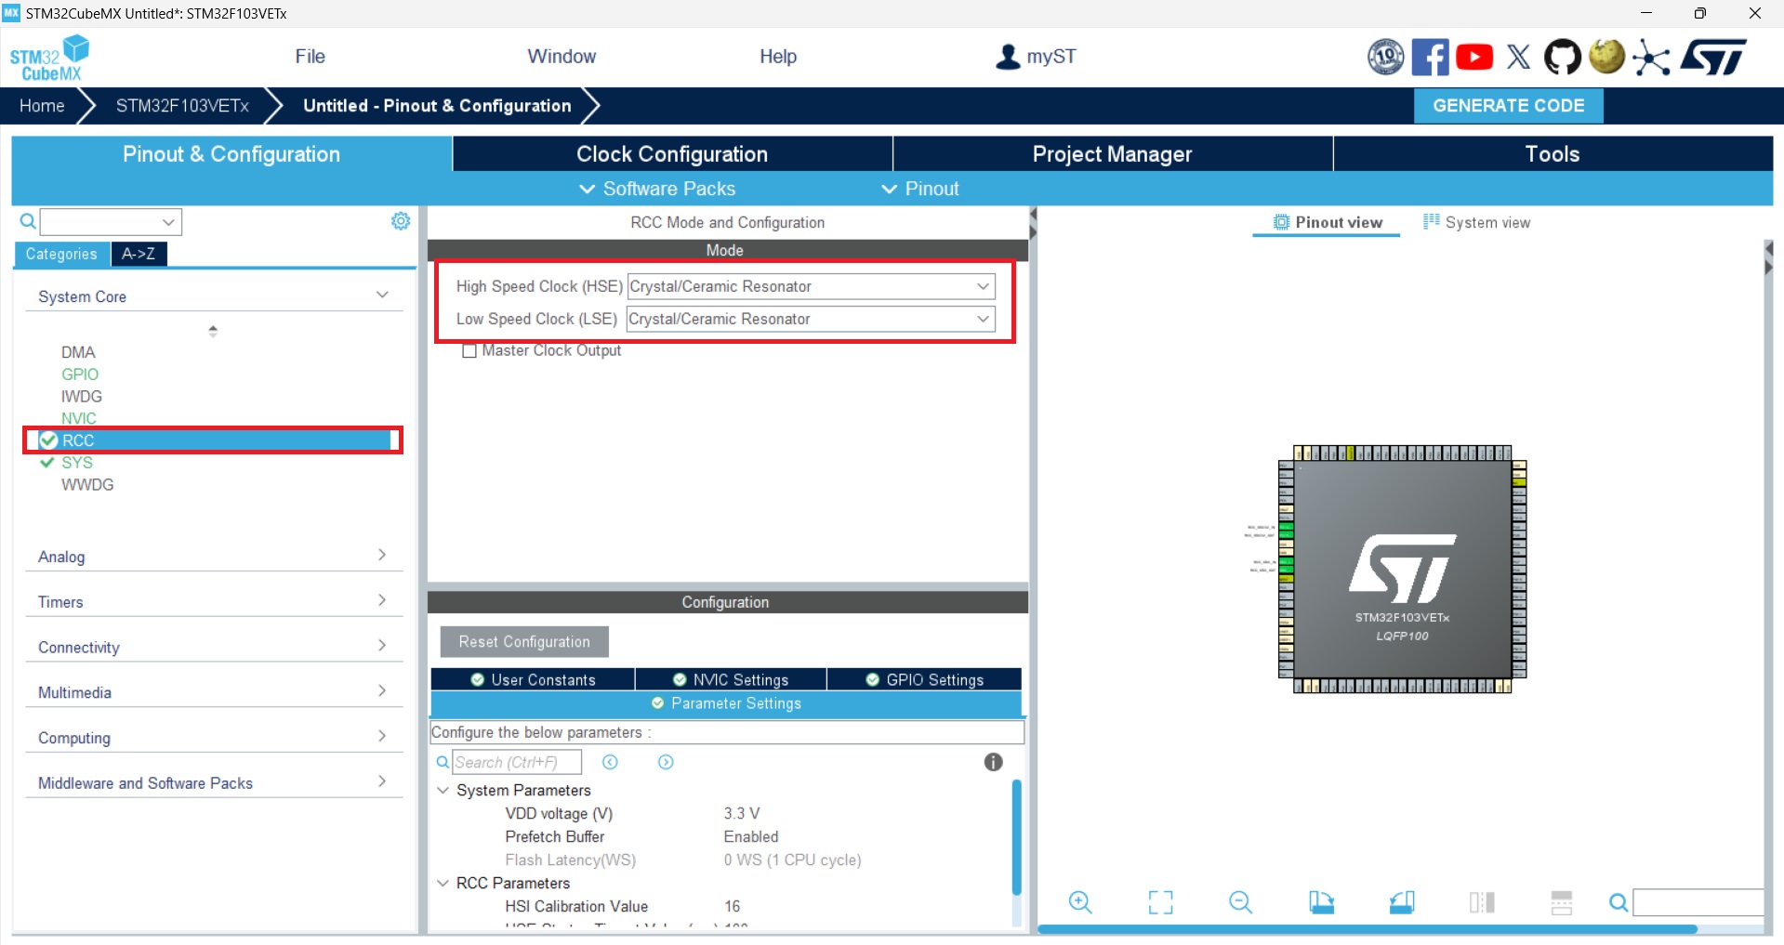The image size is (1784, 945).
Task: Go to previous parameter search result
Action: click(x=610, y=762)
